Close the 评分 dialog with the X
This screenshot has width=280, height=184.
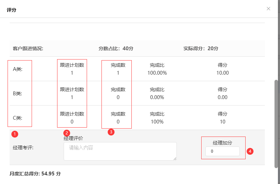[268, 9]
